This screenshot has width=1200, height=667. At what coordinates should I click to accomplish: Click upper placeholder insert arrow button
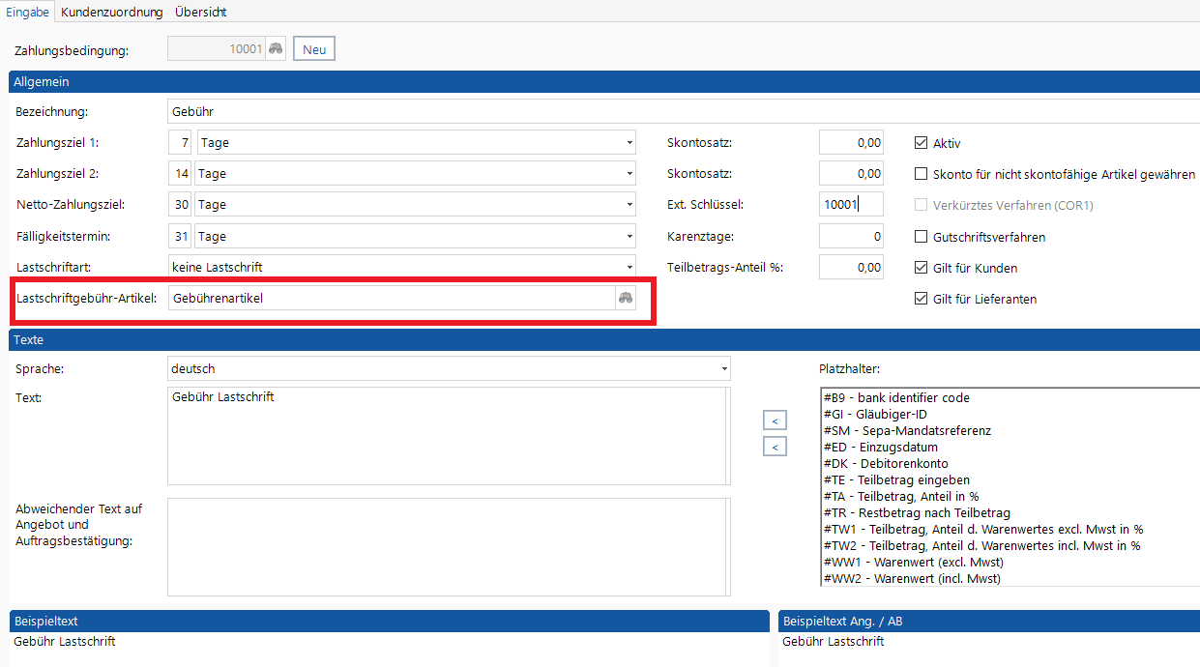[x=775, y=420]
